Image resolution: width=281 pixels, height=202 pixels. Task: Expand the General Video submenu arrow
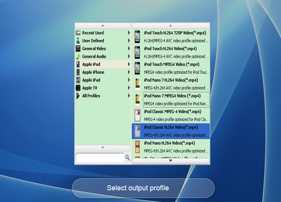[x=129, y=49]
